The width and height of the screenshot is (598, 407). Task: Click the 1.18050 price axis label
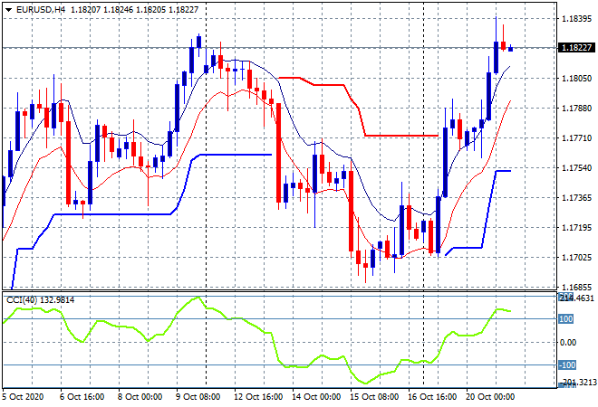(577, 78)
